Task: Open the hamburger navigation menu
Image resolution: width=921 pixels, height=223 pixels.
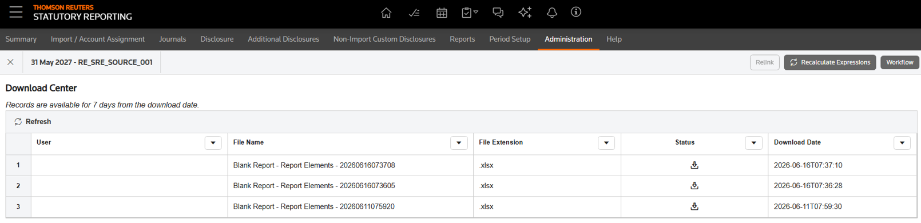Action: (x=15, y=12)
